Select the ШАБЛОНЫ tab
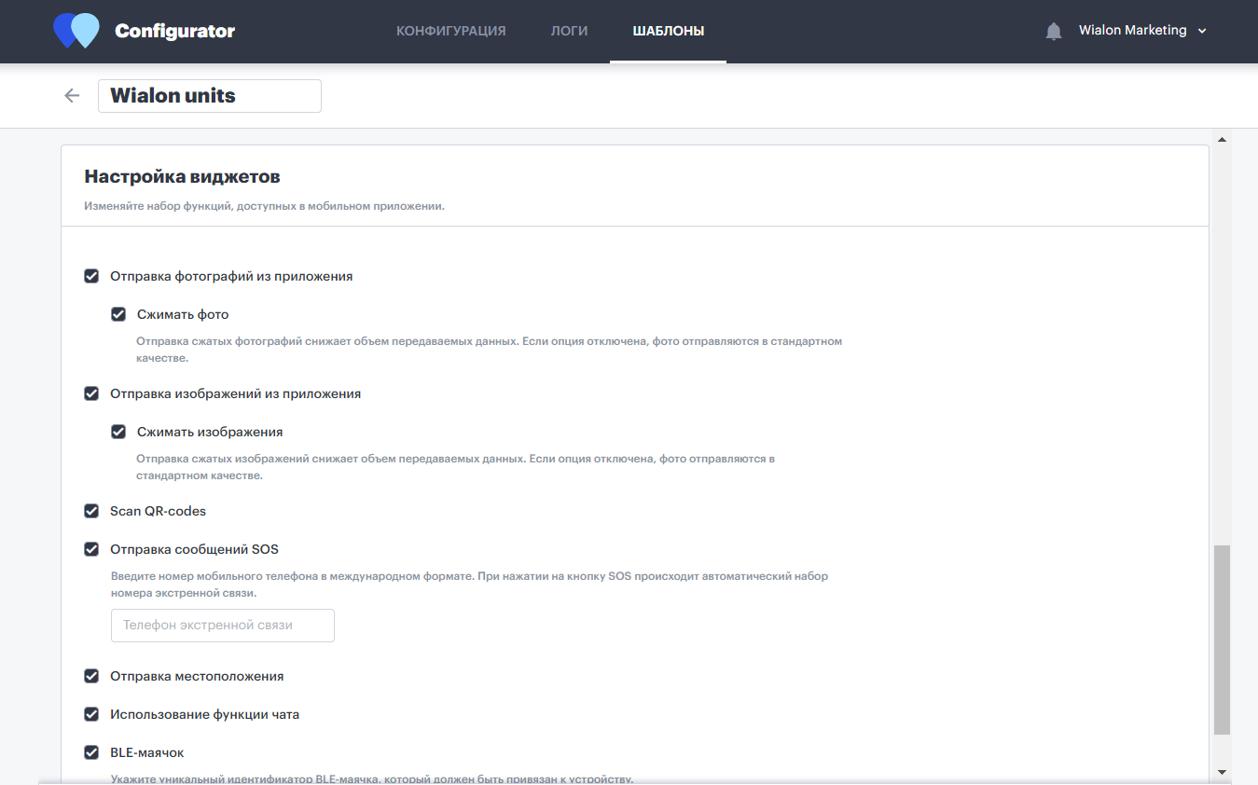This screenshot has width=1258, height=785. (x=668, y=31)
